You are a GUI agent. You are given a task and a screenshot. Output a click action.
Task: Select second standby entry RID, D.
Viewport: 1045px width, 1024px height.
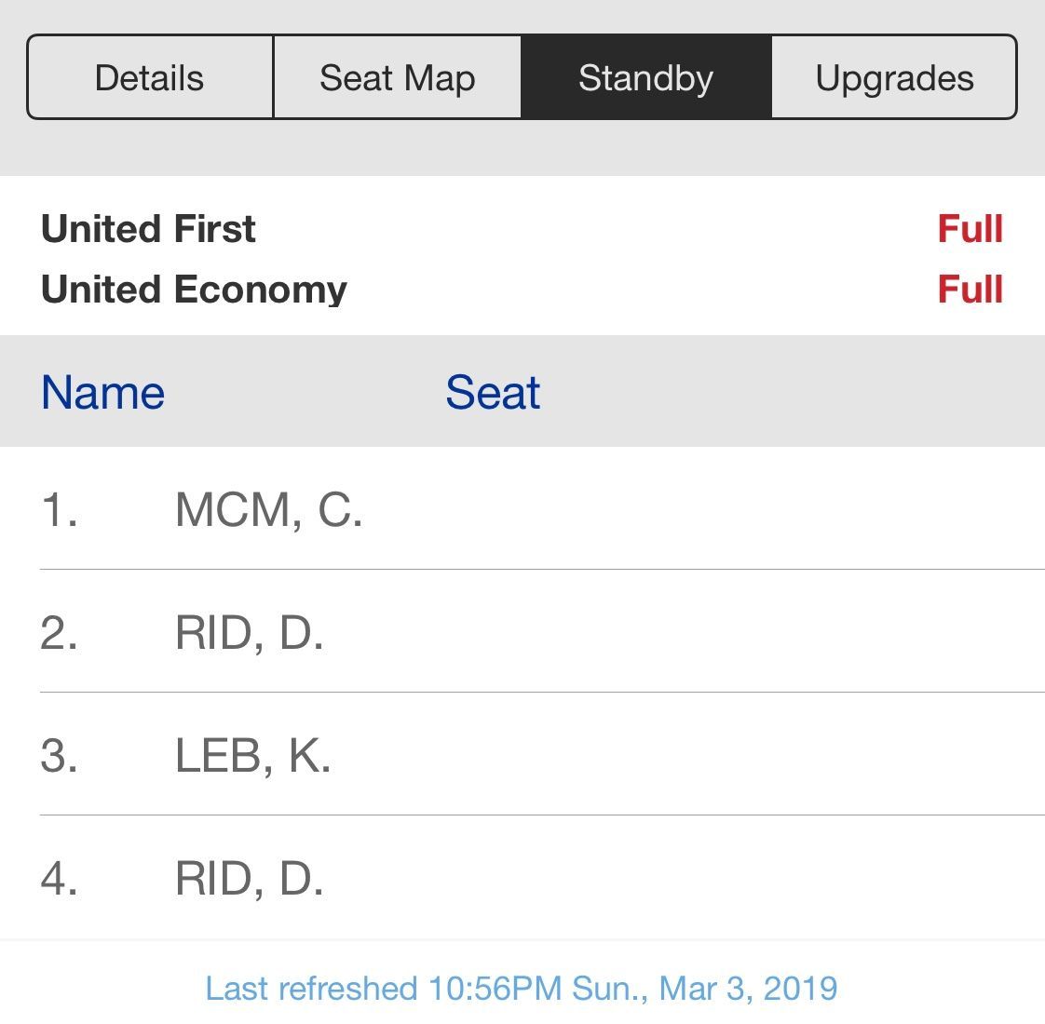522,631
